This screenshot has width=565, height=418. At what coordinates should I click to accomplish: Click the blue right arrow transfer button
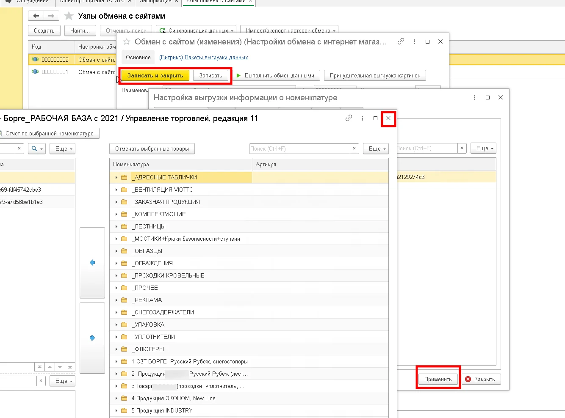pos(92,338)
